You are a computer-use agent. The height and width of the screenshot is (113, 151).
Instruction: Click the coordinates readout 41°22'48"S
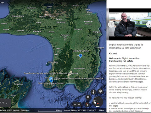click(87, 110)
